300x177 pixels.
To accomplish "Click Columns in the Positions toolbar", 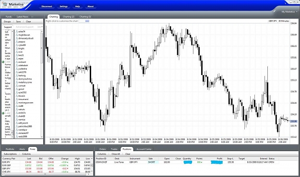I will pyautogui.click(x=102, y=154).
